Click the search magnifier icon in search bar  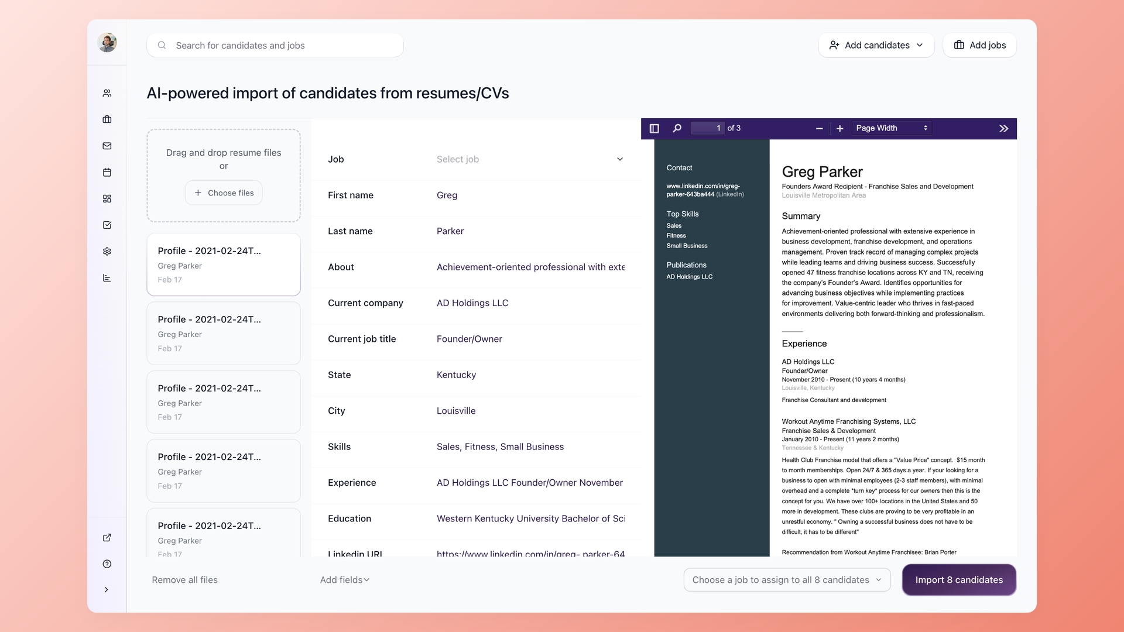click(x=162, y=45)
